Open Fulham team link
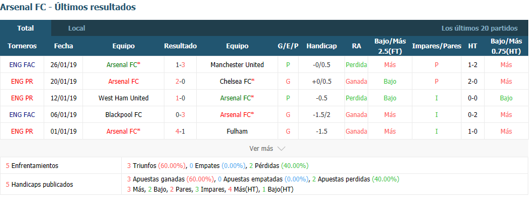The width and height of the screenshot is (531, 197). [237, 132]
